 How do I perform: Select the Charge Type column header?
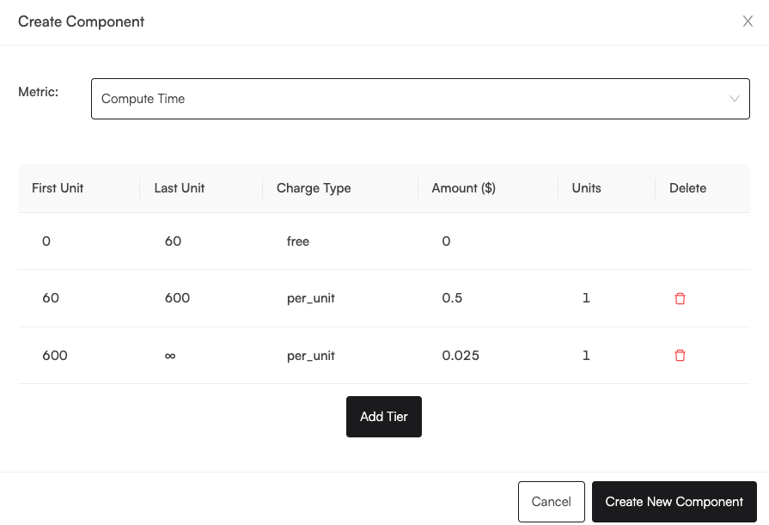[314, 188]
